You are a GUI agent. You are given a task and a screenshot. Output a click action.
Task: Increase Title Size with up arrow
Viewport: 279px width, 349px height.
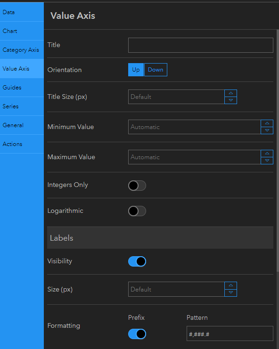pos(230,93)
